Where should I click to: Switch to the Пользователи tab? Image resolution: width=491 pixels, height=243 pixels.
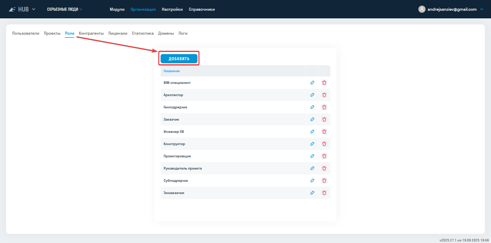click(26, 33)
